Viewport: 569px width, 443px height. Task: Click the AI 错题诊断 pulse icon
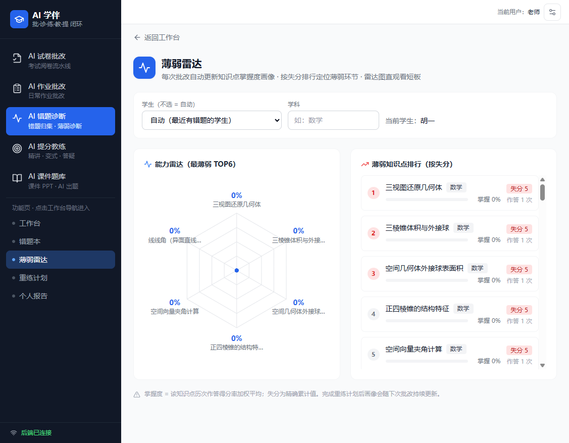[x=17, y=118]
